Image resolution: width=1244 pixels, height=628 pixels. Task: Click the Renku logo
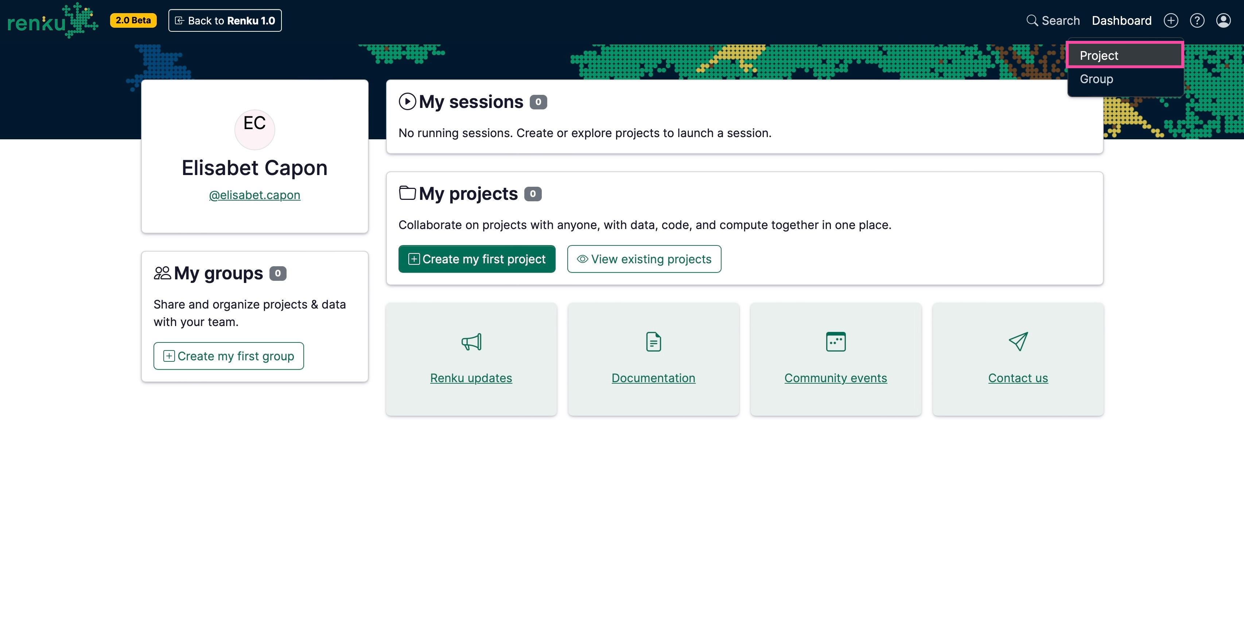pos(53,20)
